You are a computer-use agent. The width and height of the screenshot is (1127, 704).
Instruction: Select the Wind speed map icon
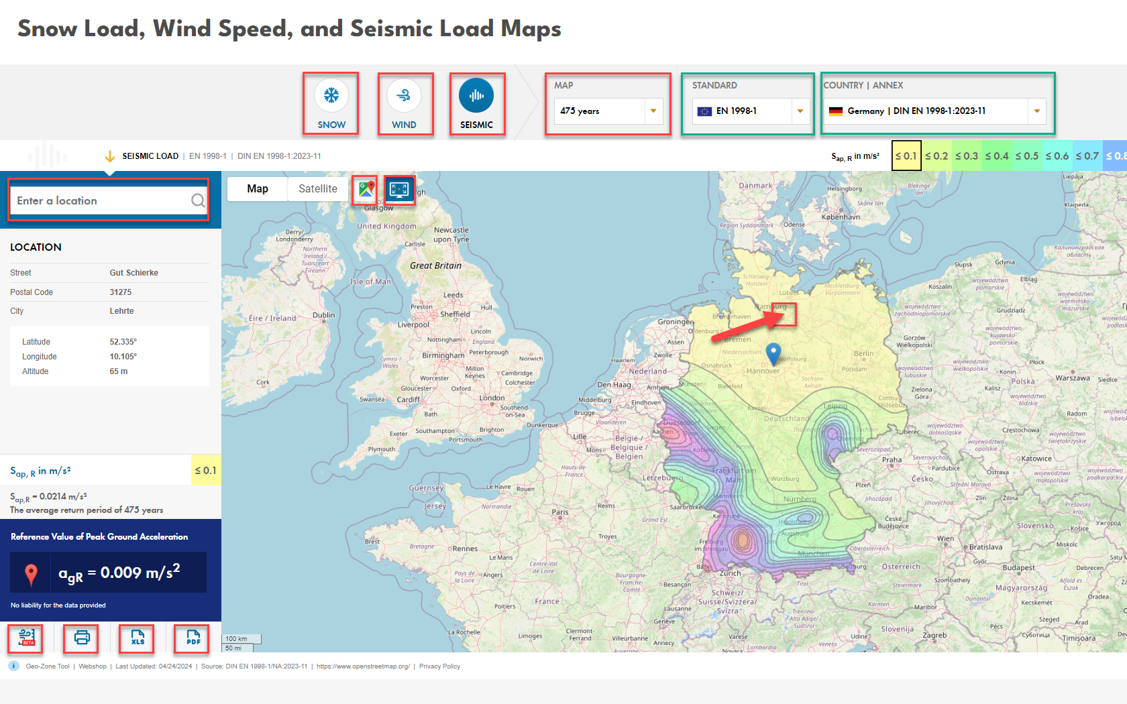pos(405,104)
